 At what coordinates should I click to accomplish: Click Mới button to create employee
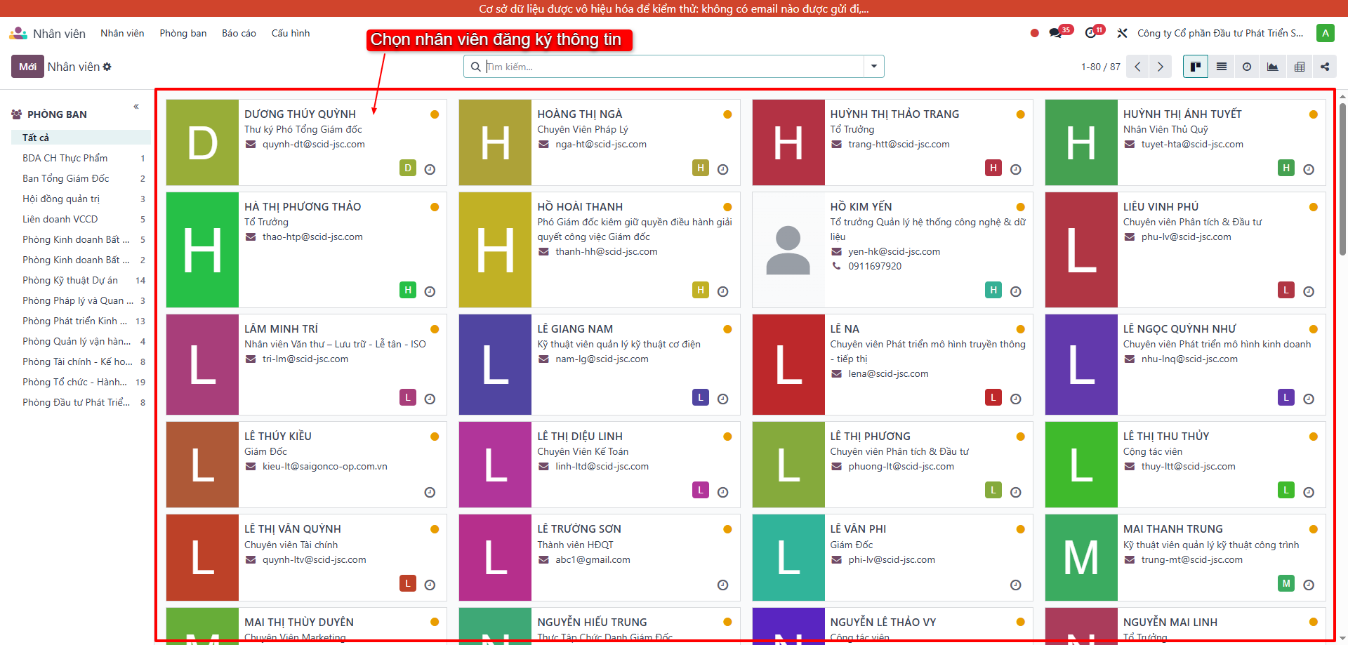click(27, 67)
